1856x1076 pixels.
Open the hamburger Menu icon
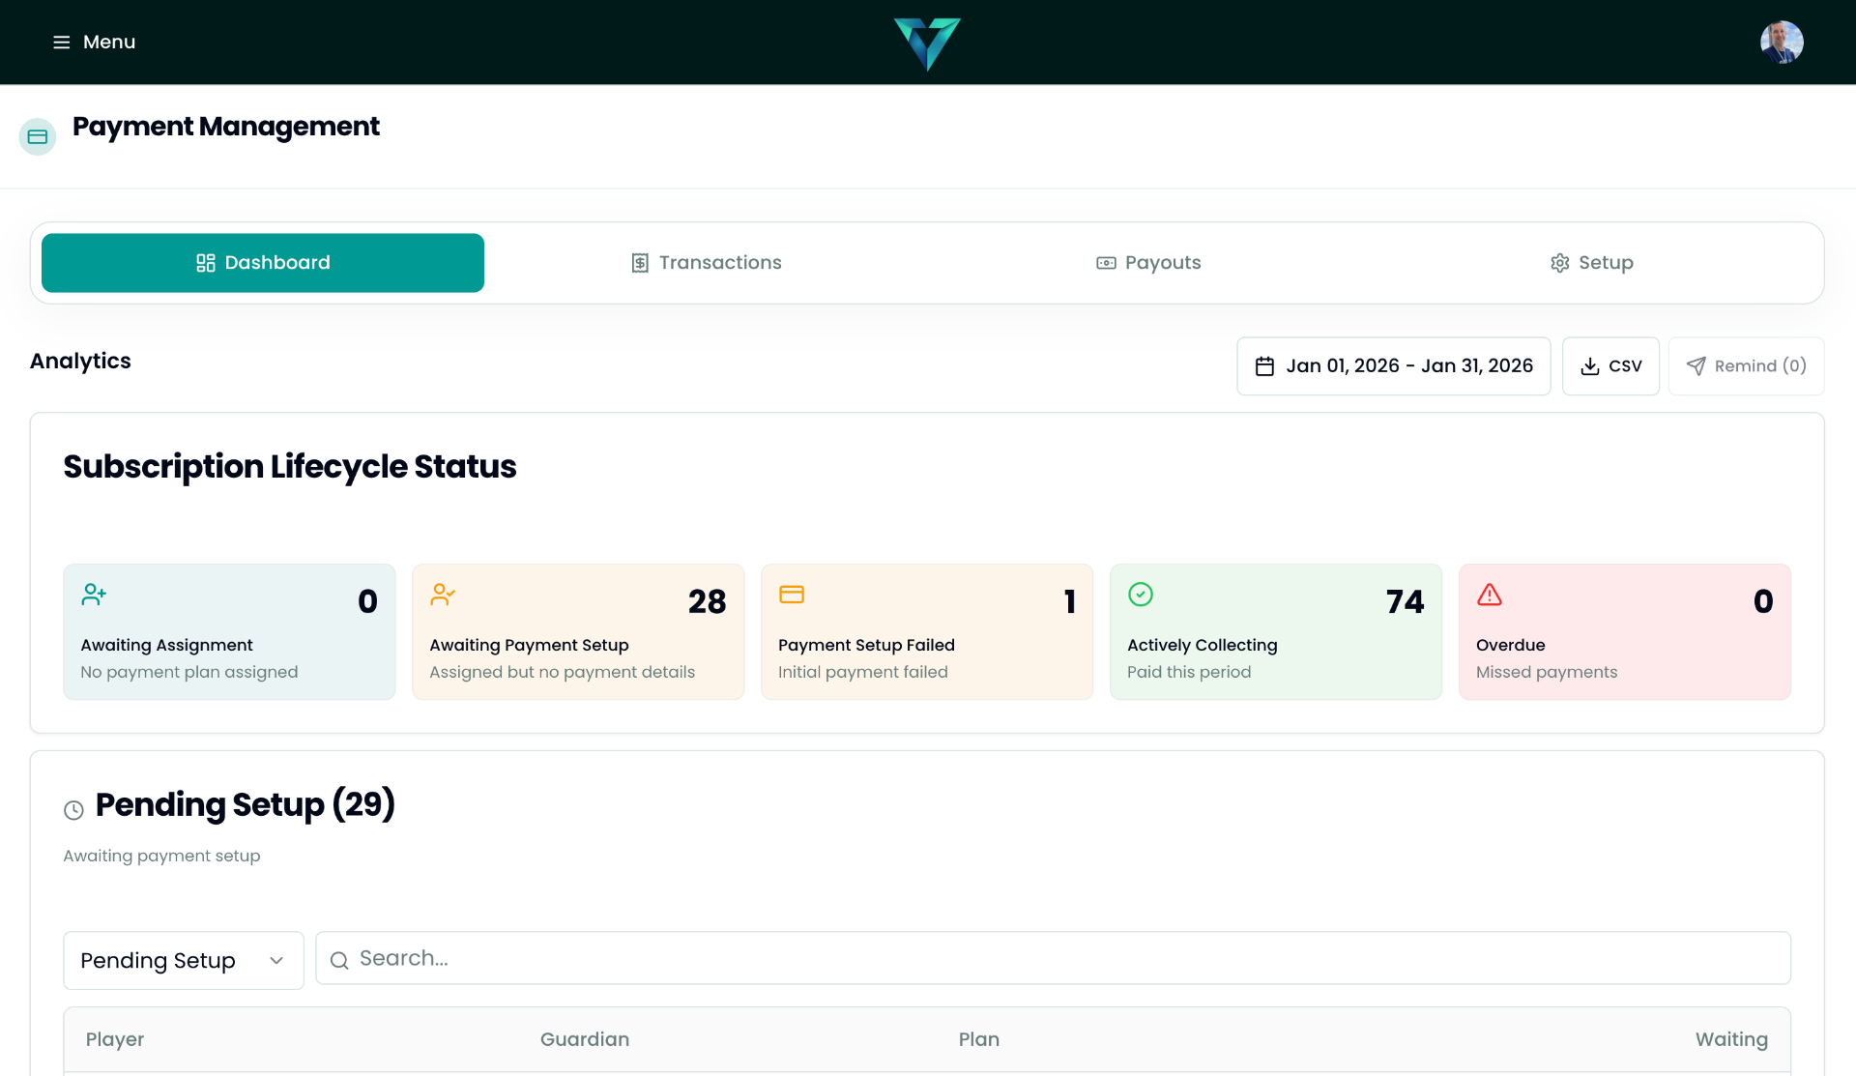(x=61, y=42)
